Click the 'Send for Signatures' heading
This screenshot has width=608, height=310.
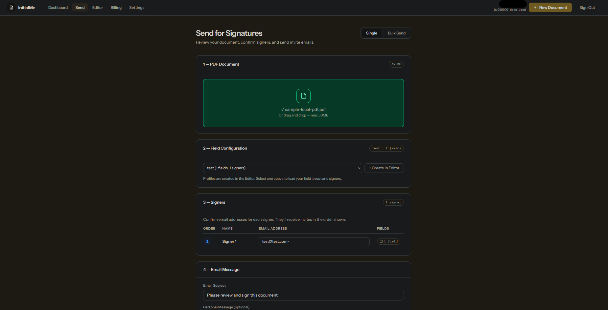229,33
